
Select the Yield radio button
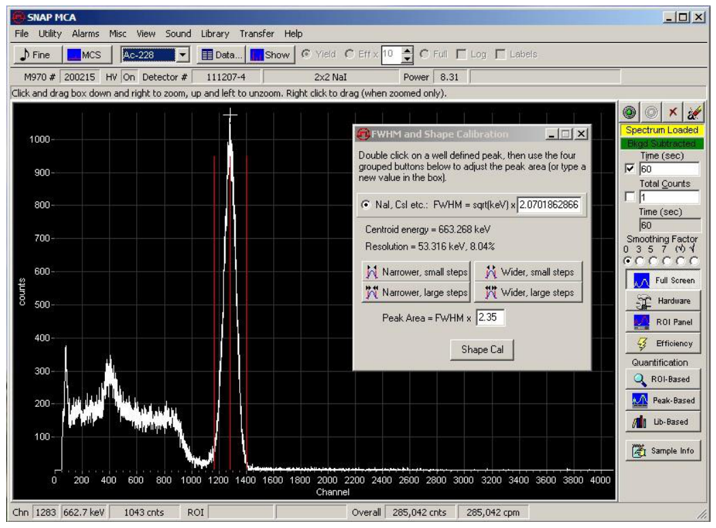pyautogui.click(x=307, y=54)
